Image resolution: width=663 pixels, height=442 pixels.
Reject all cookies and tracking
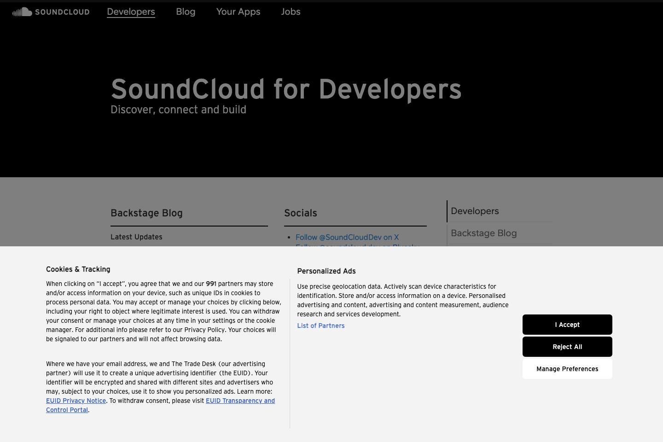(567, 347)
